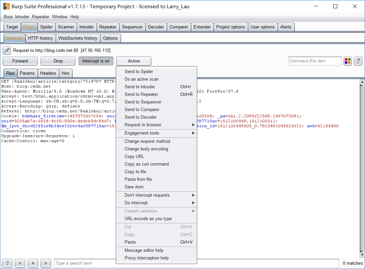The image size is (365, 269).
Task: Choose Change body encoding
Action: (x=156, y=149)
